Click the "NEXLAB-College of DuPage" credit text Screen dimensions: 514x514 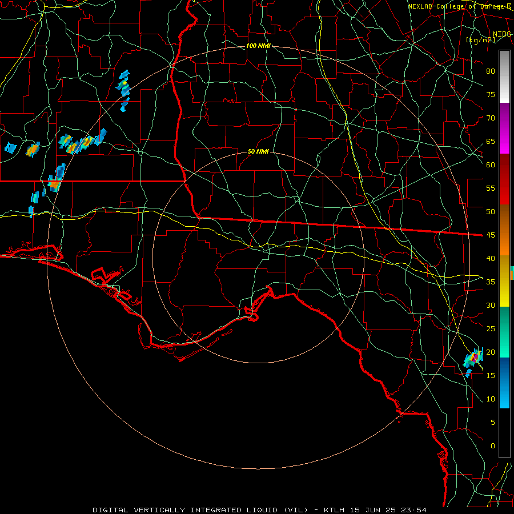click(x=457, y=6)
